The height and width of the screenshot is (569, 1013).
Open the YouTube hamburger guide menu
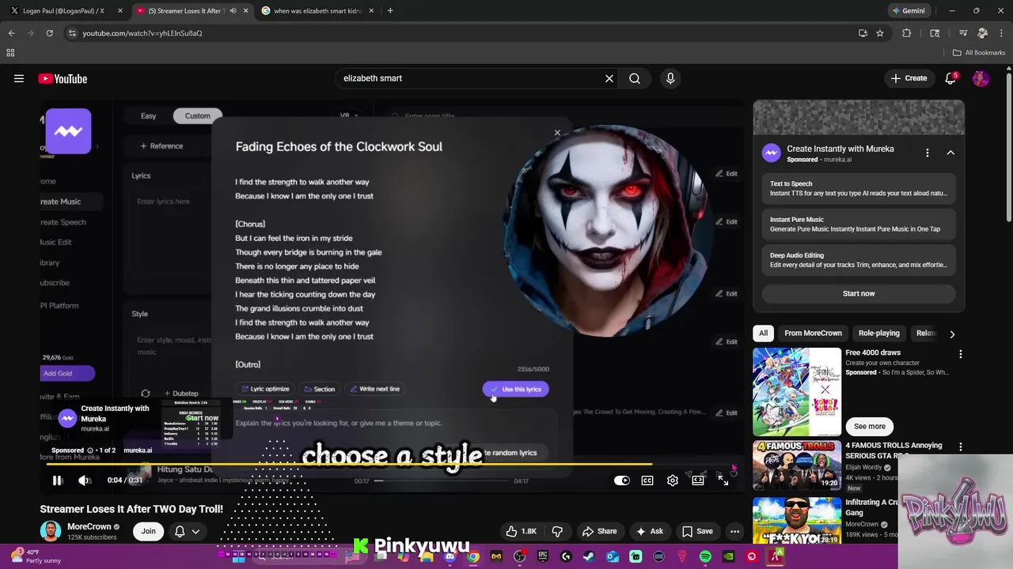click(x=19, y=78)
